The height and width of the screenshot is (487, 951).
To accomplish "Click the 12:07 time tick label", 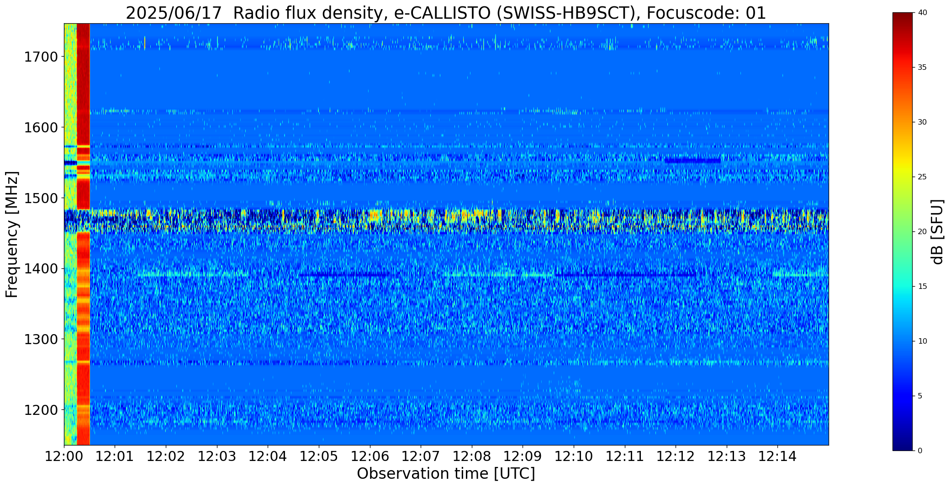I will tap(421, 456).
